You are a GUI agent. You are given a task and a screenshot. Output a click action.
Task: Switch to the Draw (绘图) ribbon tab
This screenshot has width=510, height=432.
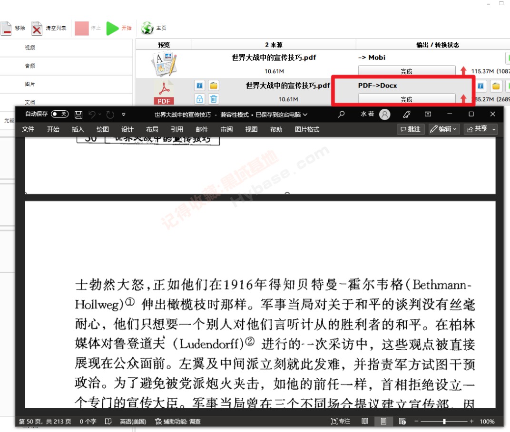pos(102,129)
